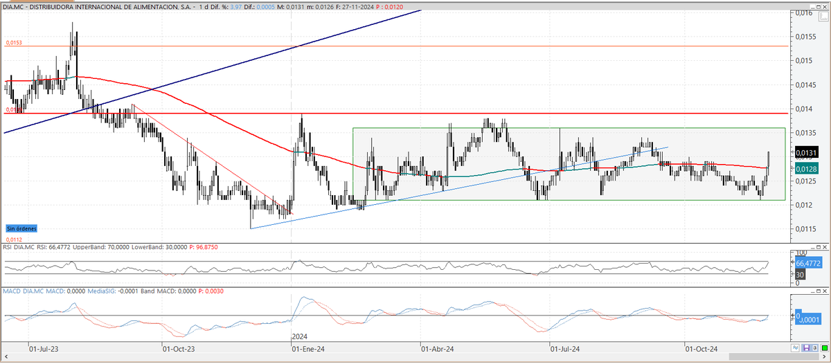Click the green square status indicator

click(x=825, y=348)
